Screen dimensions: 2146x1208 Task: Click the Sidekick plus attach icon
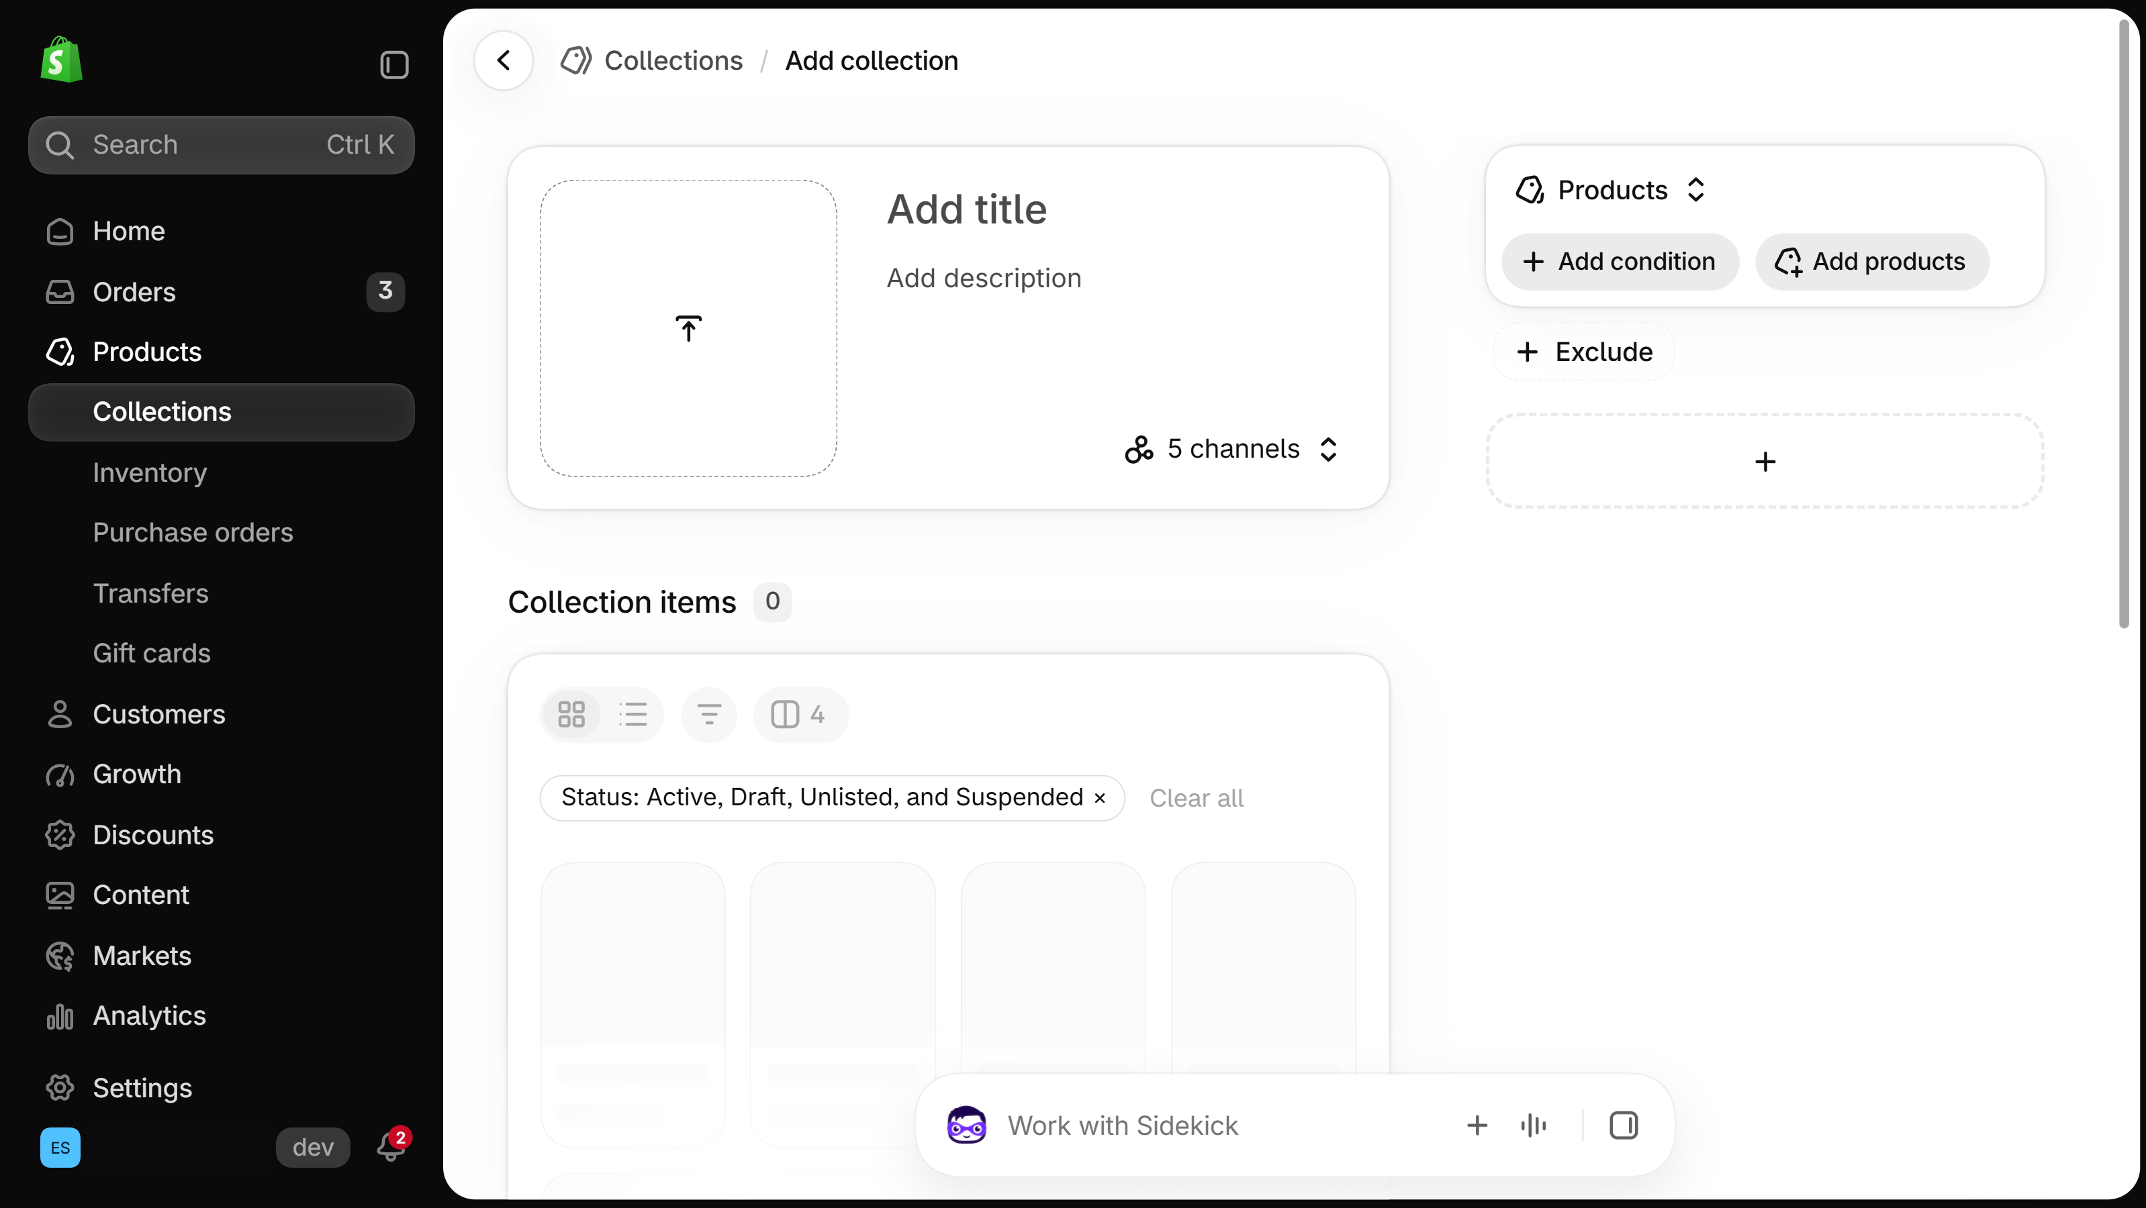point(1477,1125)
